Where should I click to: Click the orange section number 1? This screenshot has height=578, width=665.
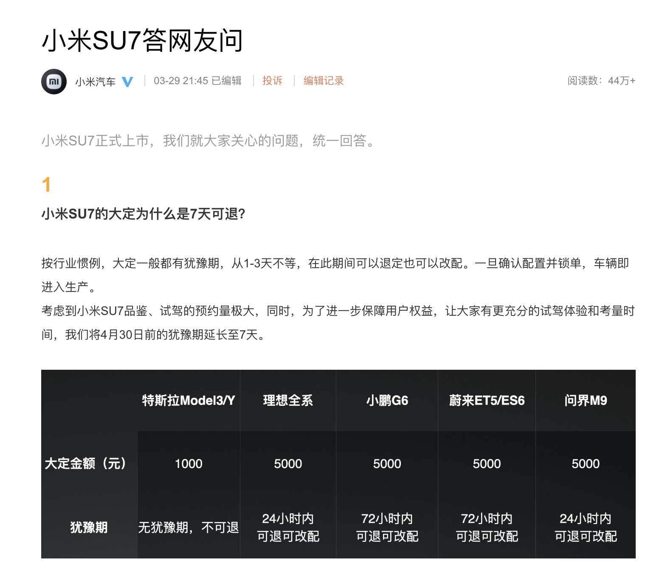click(46, 185)
